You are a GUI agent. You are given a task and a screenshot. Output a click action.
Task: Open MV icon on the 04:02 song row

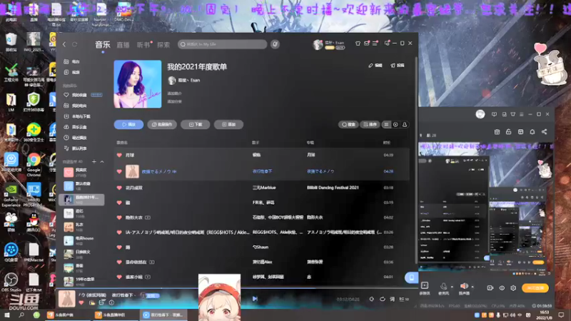[148, 218]
